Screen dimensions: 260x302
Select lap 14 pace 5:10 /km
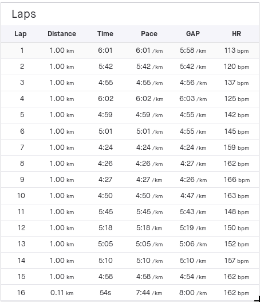(x=149, y=261)
